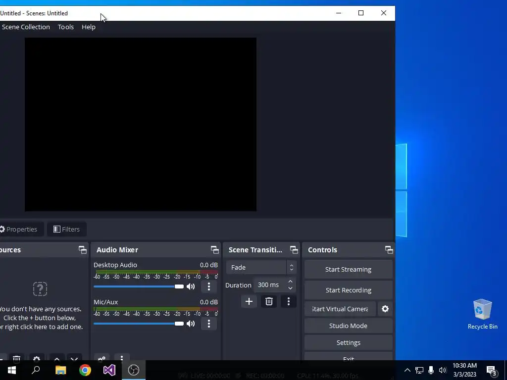Open transition properties three-dot menu
Image resolution: width=507 pixels, height=380 pixels.
pos(289,301)
